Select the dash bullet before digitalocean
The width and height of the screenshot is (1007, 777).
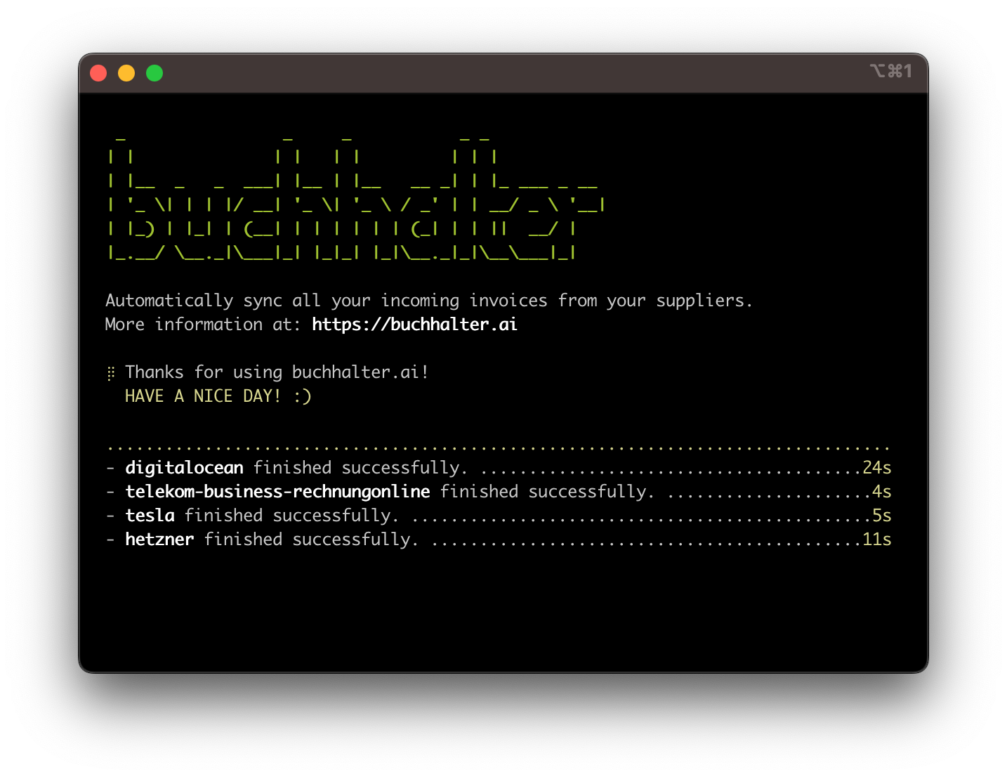tap(110, 467)
